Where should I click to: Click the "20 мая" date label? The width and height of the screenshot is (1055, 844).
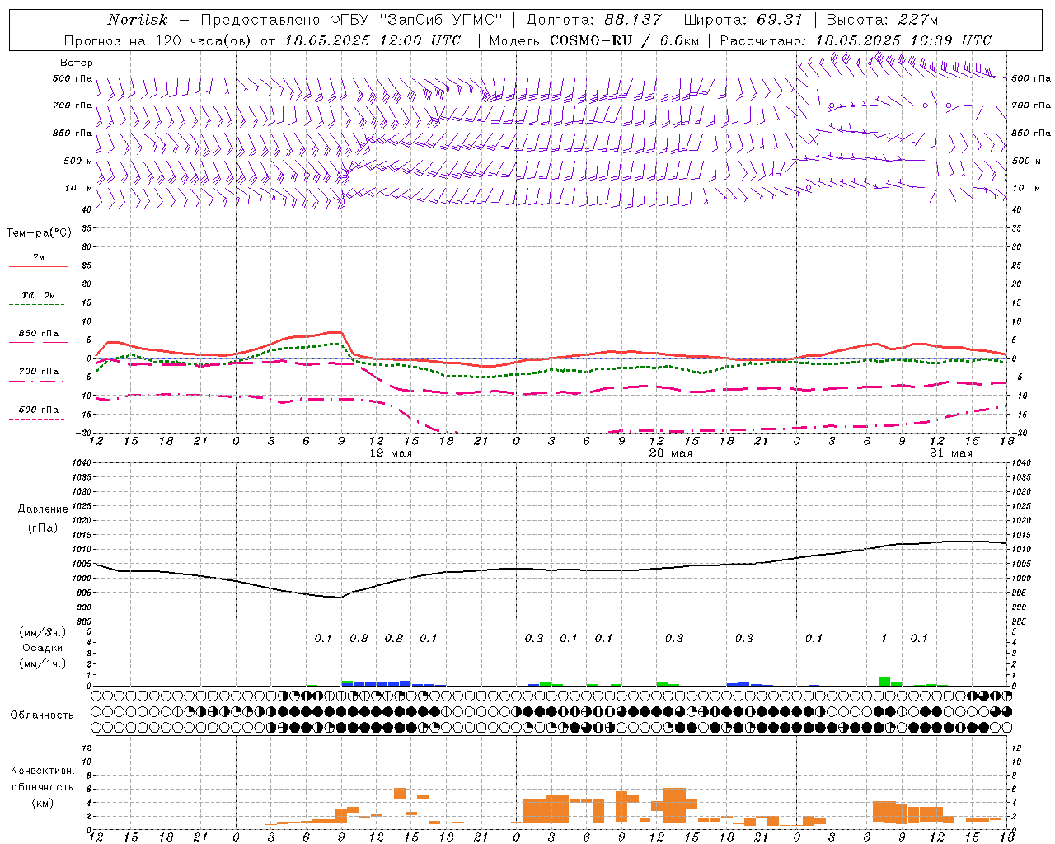pos(671,453)
